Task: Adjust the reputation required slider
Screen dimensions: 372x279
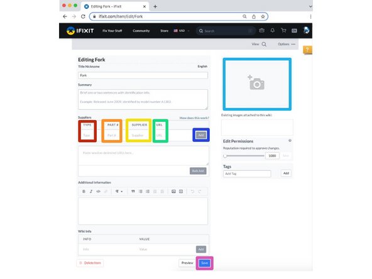Action: point(244,156)
